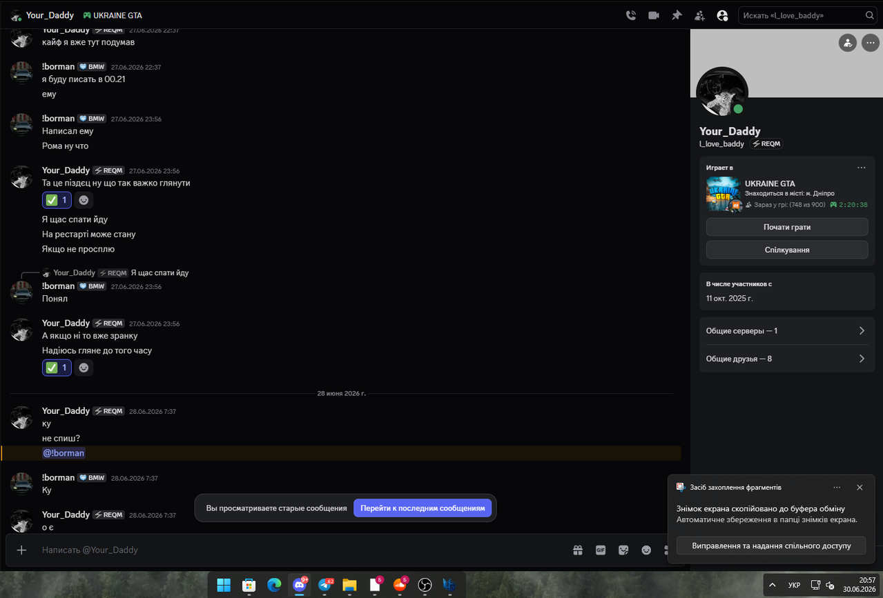Open the snipping notification three-dots menu
Screen dimensions: 883x598
click(837, 487)
